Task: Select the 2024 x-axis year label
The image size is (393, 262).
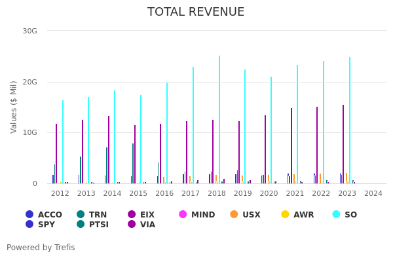Action: (x=373, y=193)
